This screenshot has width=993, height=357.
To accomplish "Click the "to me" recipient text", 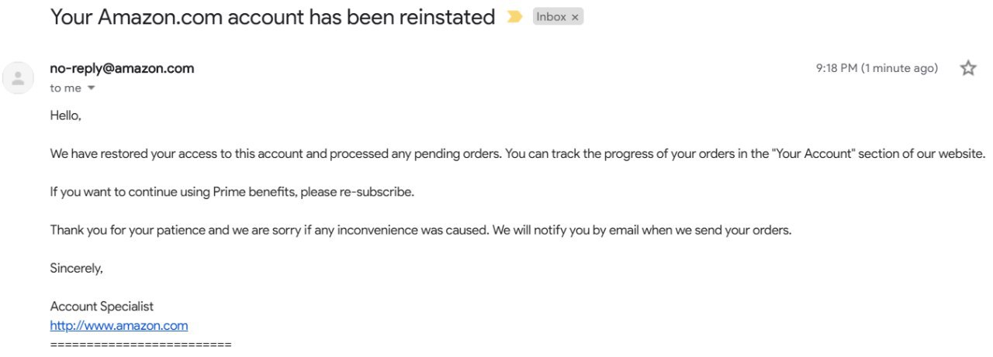I will click(65, 88).
